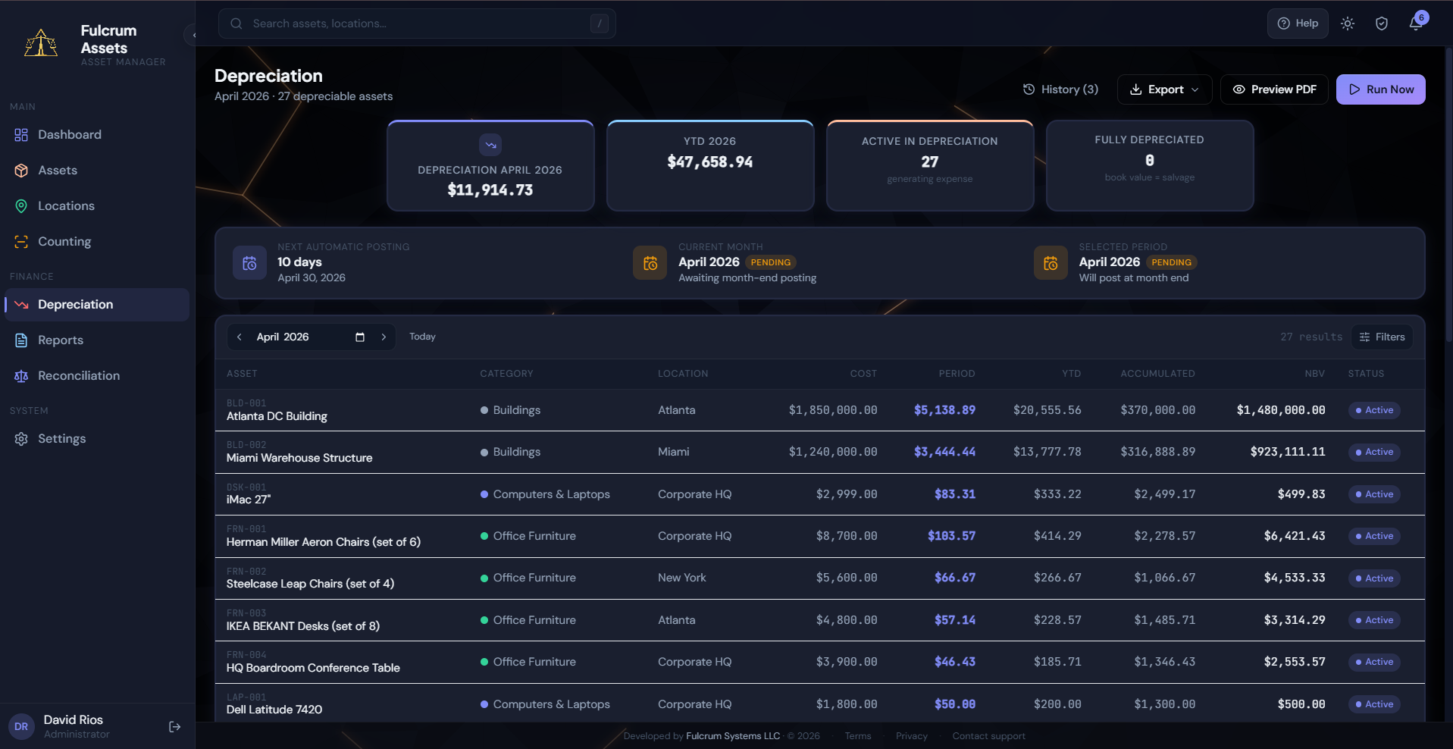Viewport: 1453px width, 749px height.
Task: Open the calendar date picker in the period selector
Action: point(359,337)
